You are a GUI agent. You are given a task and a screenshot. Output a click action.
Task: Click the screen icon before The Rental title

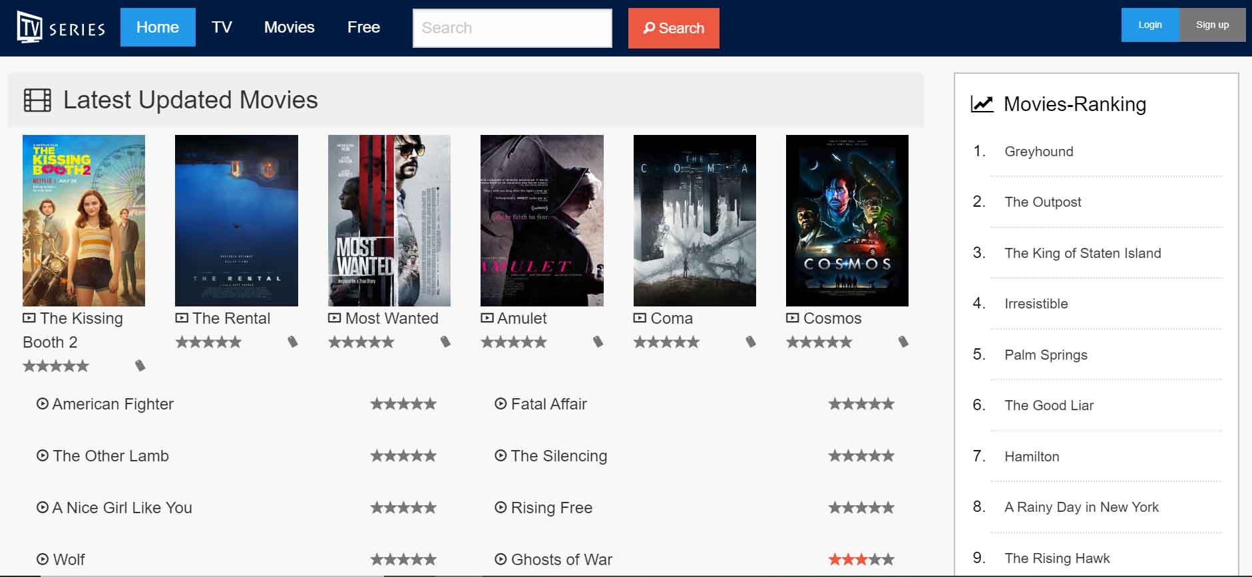click(x=182, y=318)
